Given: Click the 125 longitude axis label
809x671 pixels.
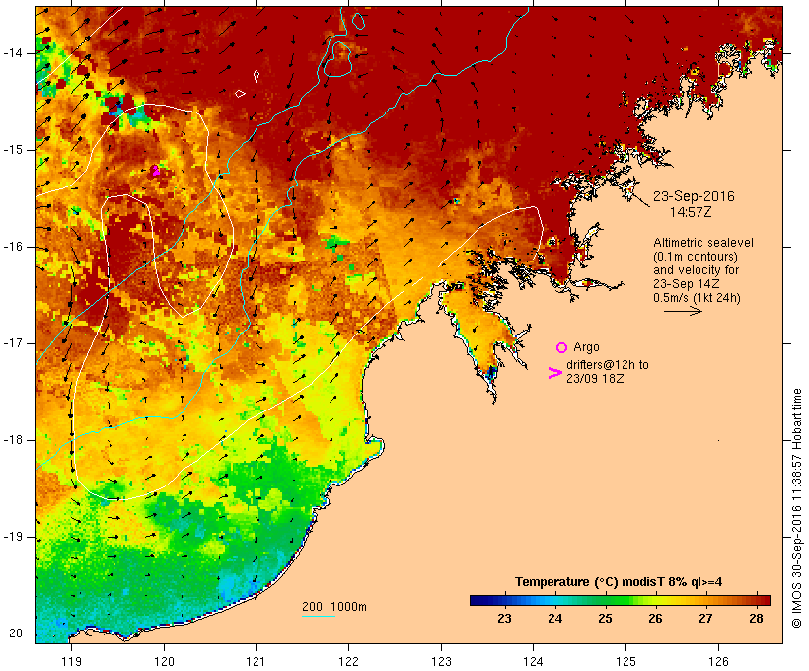Looking at the screenshot, I should (625, 661).
